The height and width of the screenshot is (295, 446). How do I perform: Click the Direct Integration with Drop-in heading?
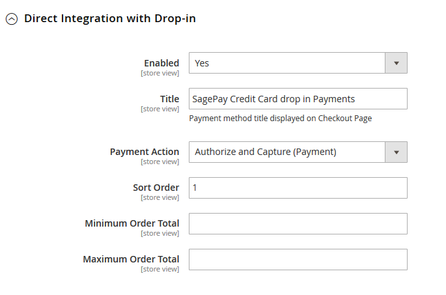tap(109, 18)
